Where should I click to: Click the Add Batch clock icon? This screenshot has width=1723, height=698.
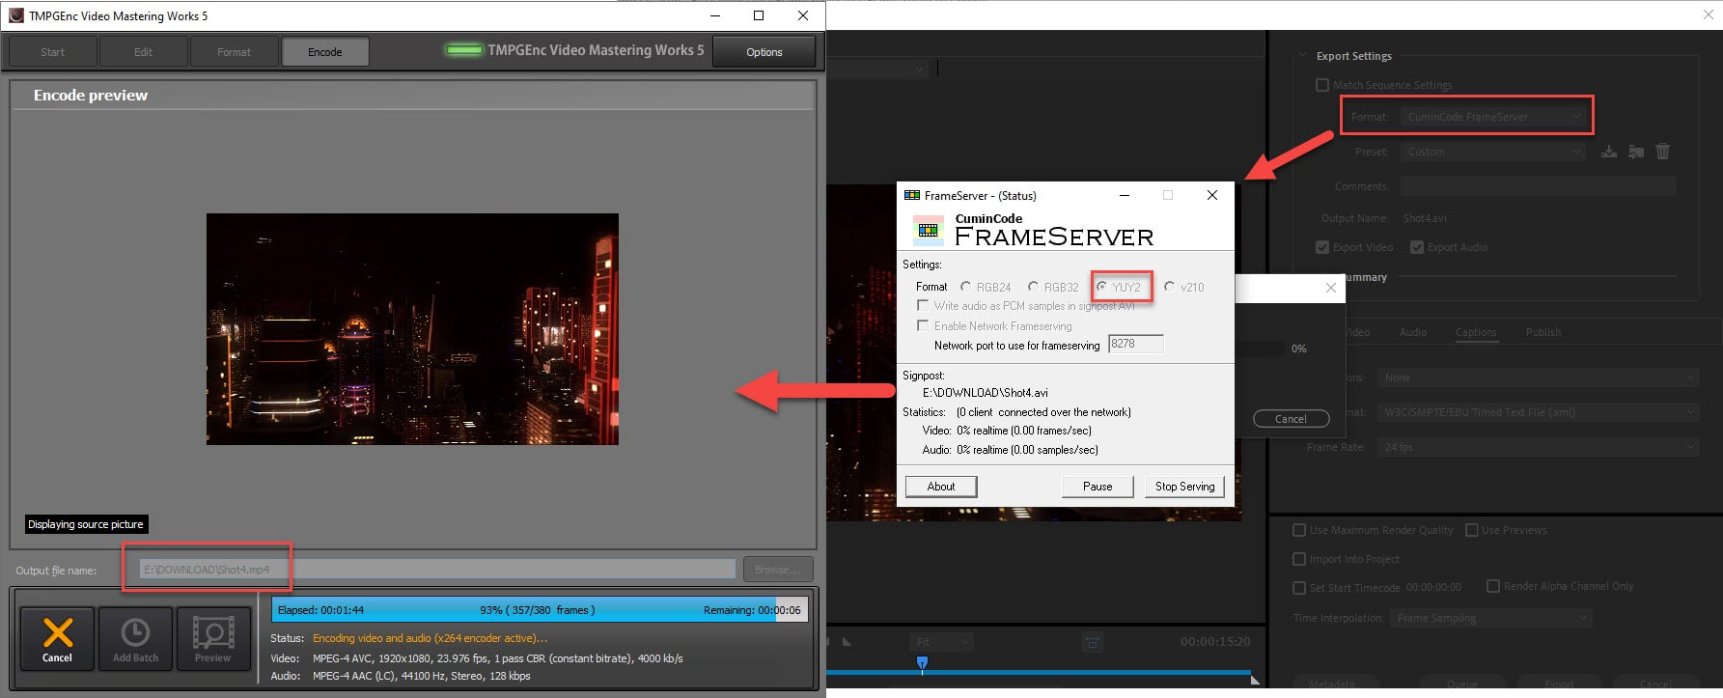click(x=135, y=639)
